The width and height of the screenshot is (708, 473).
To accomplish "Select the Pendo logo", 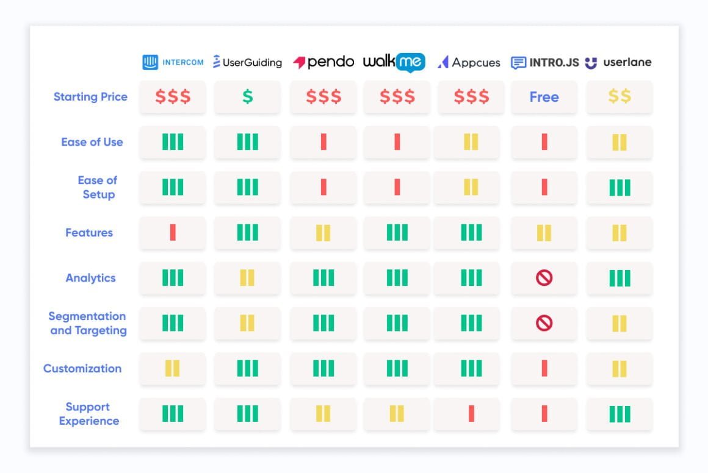I will [323, 62].
